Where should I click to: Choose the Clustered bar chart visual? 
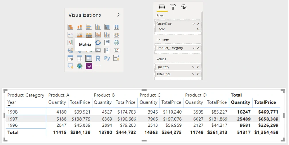coord(89,27)
